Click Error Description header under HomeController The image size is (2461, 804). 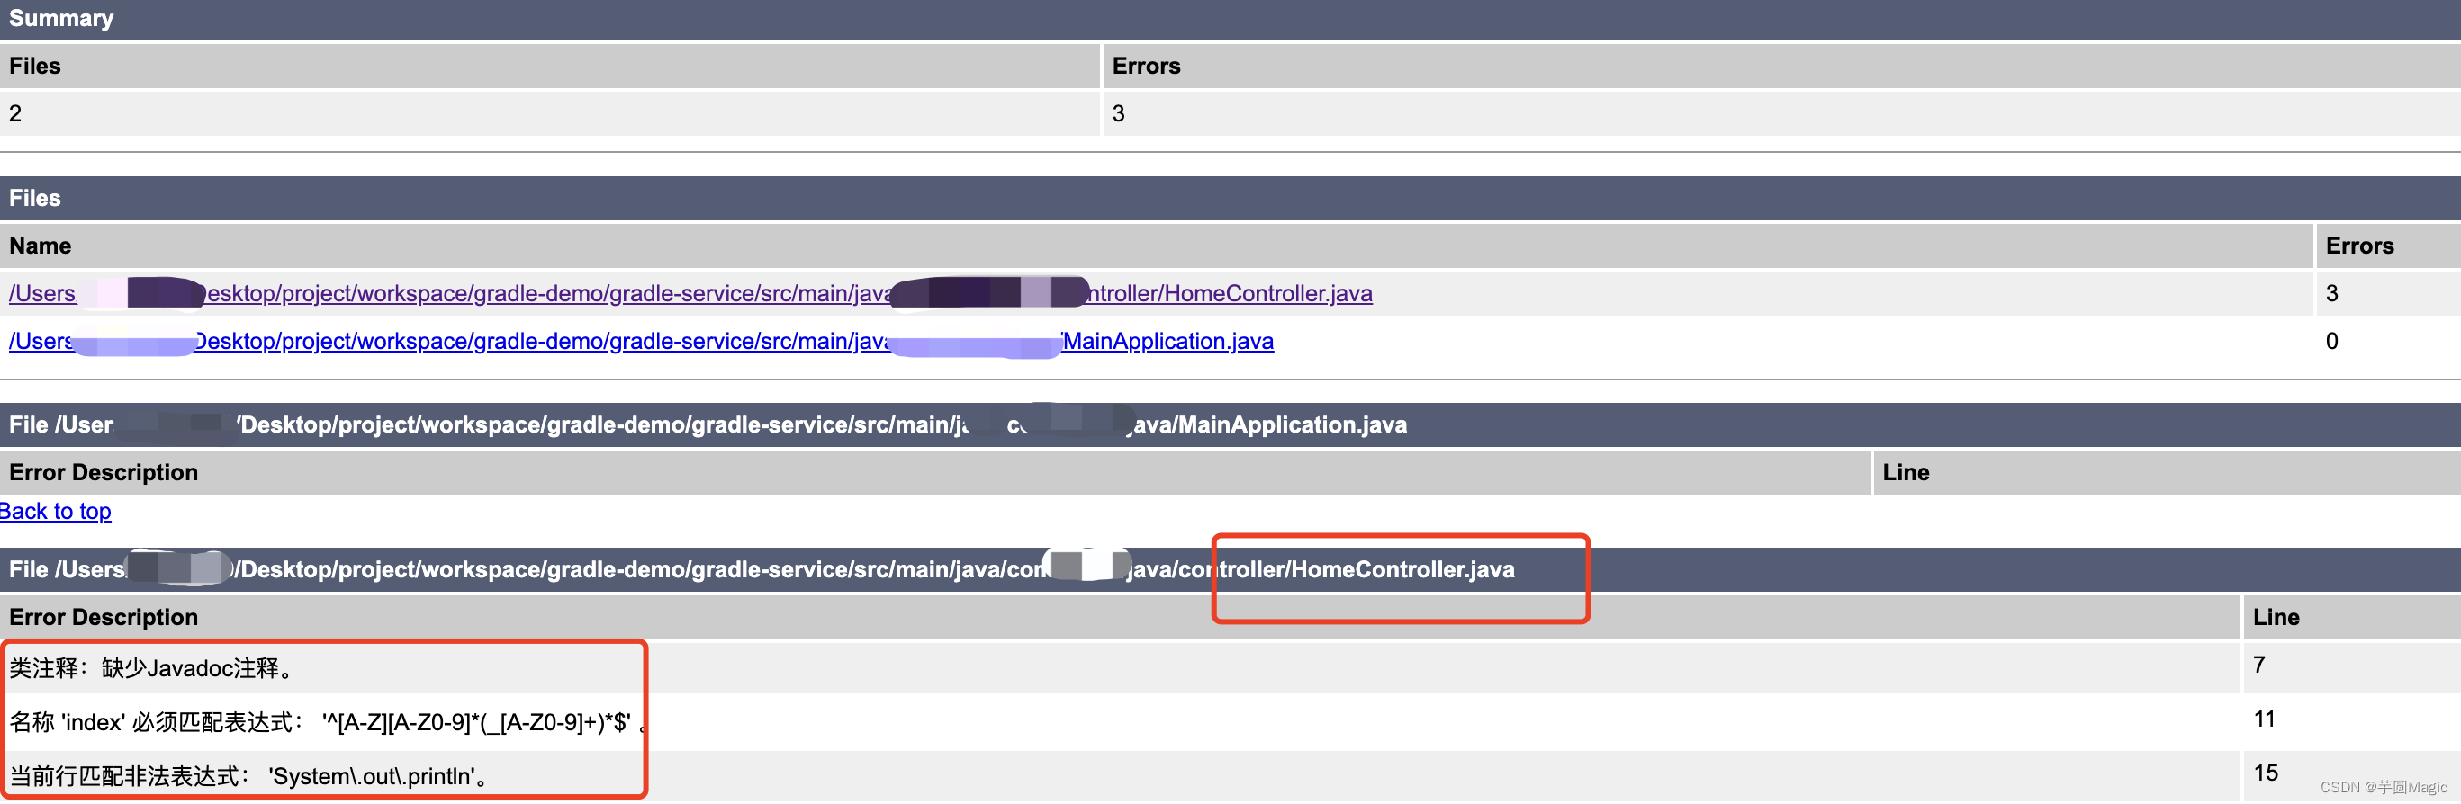pyautogui.click(x=1120, y=617)
